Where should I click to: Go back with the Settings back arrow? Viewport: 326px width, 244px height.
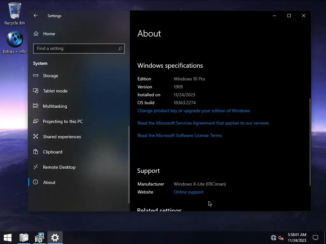pyautogui.click(x=36, y=16)
